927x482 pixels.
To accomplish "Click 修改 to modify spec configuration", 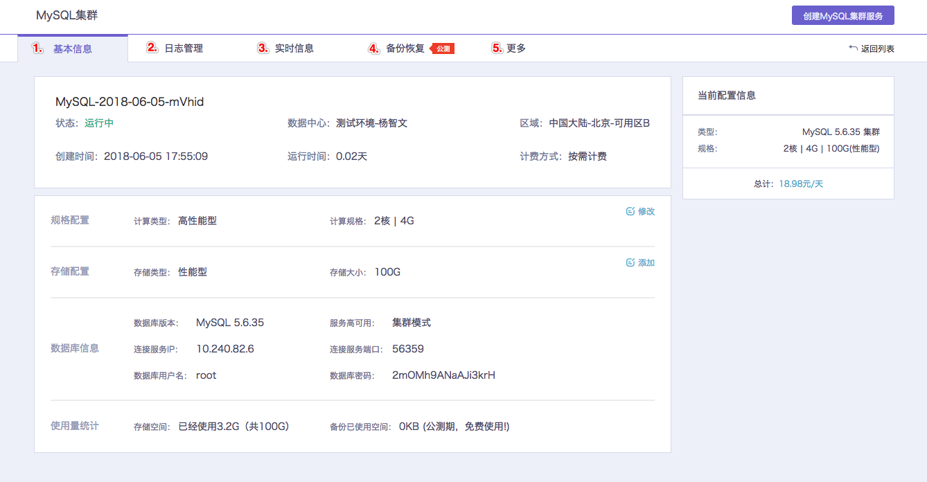I will click(646, 211).
